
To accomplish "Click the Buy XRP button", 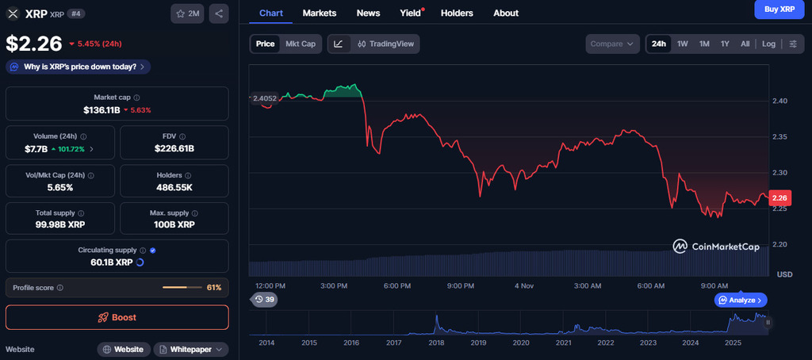I will [x=778, y=9].
